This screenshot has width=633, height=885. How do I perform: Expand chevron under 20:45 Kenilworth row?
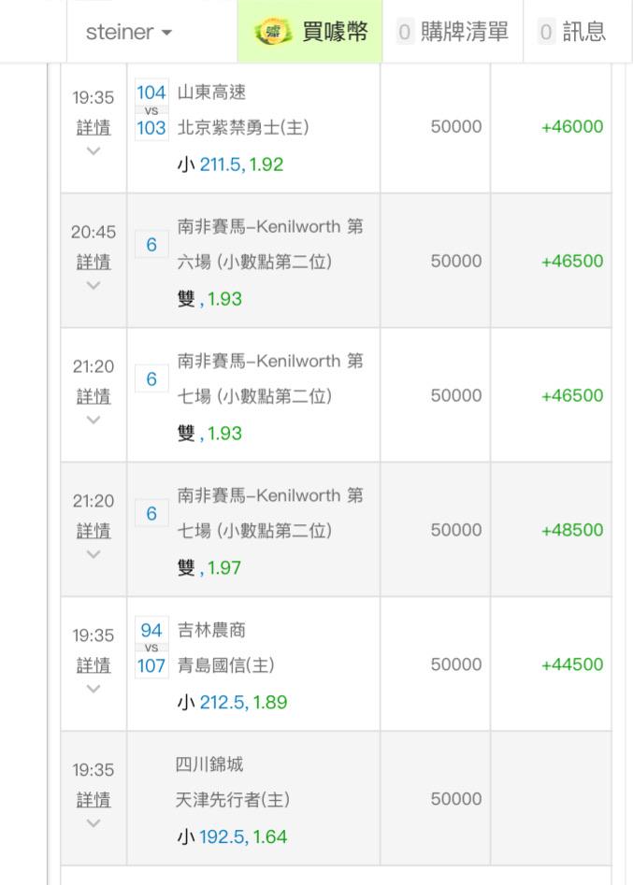point(94,285)
